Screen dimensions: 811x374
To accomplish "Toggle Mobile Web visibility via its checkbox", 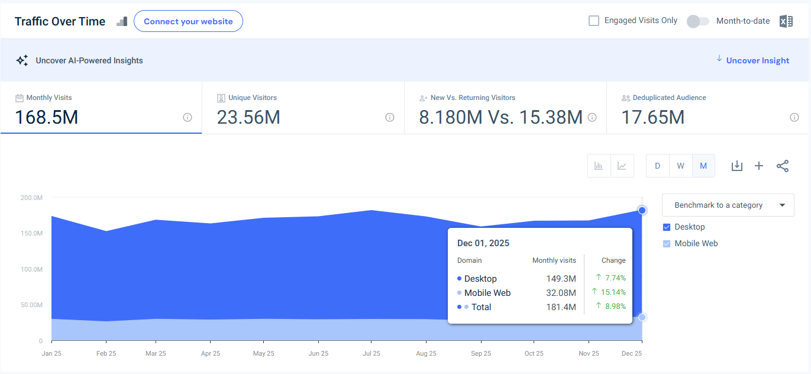I will [665, 243].
